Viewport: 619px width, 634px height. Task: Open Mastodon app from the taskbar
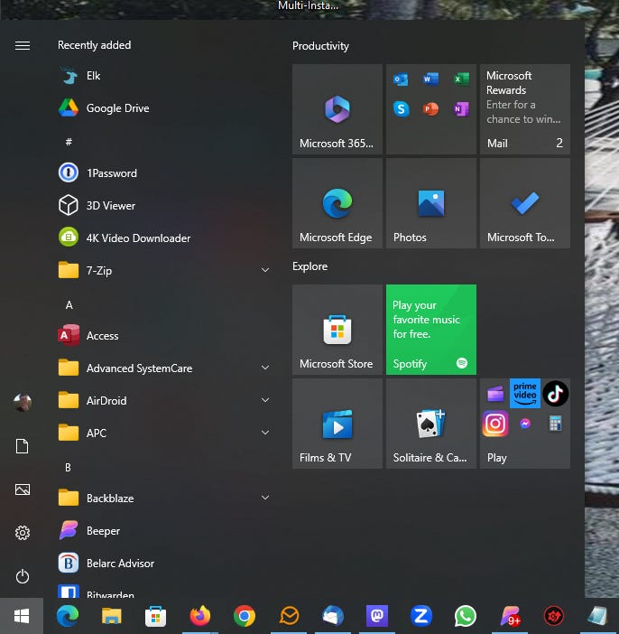(x=377, y=616)
